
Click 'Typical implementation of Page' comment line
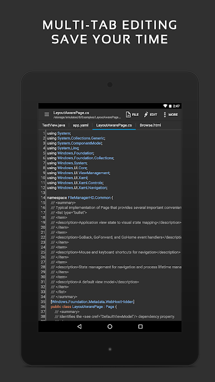(116, 208)
